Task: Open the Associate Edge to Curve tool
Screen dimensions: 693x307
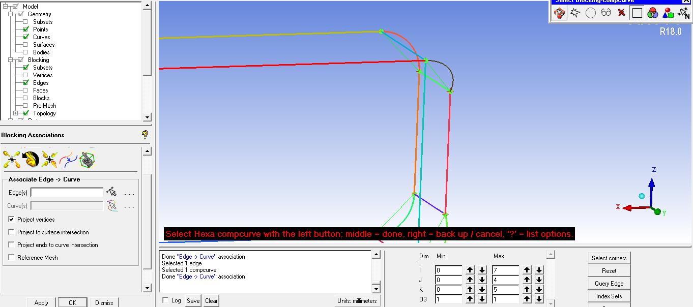Action: click(x=31, y=159)
